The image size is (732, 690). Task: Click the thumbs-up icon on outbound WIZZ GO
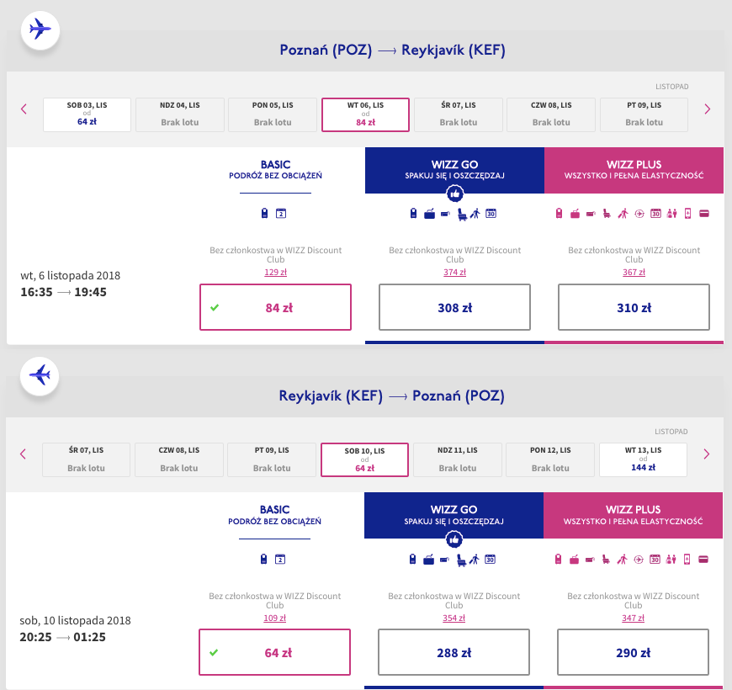tap(454, 194)
